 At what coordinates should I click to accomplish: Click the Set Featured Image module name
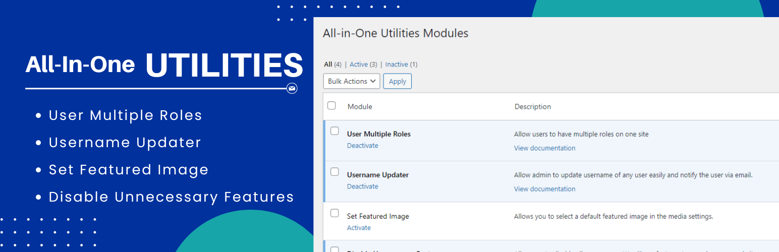coord(378,216)
